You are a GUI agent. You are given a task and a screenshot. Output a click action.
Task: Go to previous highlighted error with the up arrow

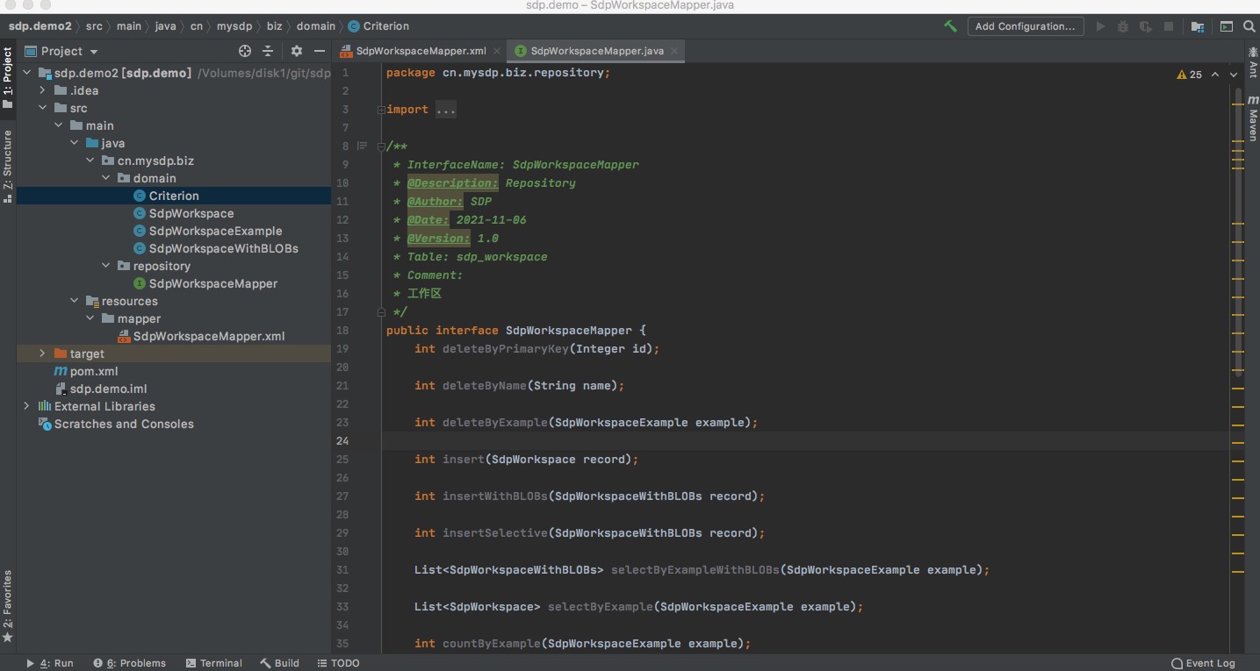click(1215, 75)
